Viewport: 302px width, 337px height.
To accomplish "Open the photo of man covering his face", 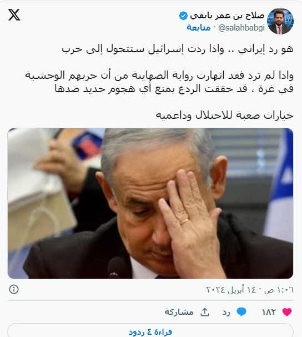I will 150,203.
